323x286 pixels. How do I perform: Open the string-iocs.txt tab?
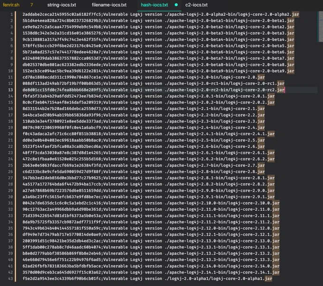click(62, 5)
